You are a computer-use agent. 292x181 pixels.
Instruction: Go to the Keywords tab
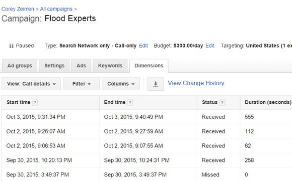click(110, 66)
